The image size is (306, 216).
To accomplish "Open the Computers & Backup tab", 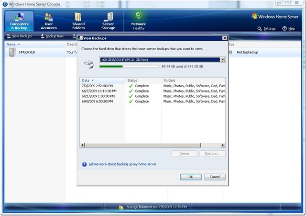I will click(19, 21).
